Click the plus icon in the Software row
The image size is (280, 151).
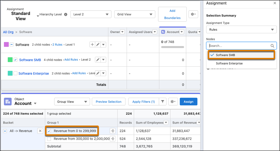pyautogui.click(x=92, y=45)
